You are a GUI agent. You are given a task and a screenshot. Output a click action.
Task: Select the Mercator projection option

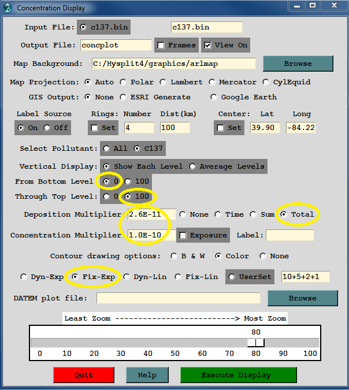point(212,82)
